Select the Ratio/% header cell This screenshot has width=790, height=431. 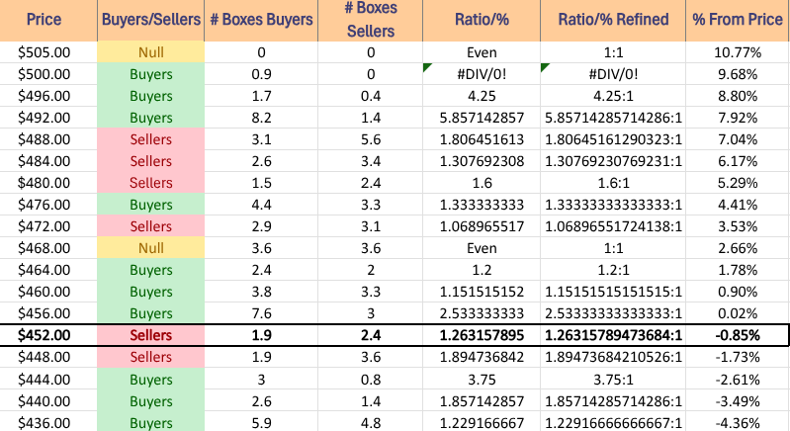482,20
